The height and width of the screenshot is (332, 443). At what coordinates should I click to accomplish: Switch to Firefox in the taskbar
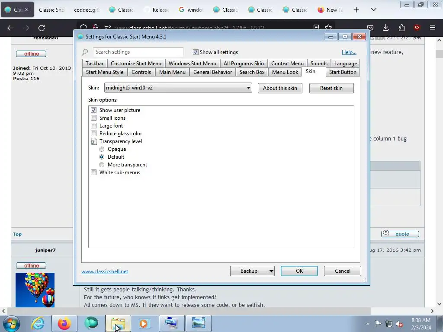[x=64, y=323]
